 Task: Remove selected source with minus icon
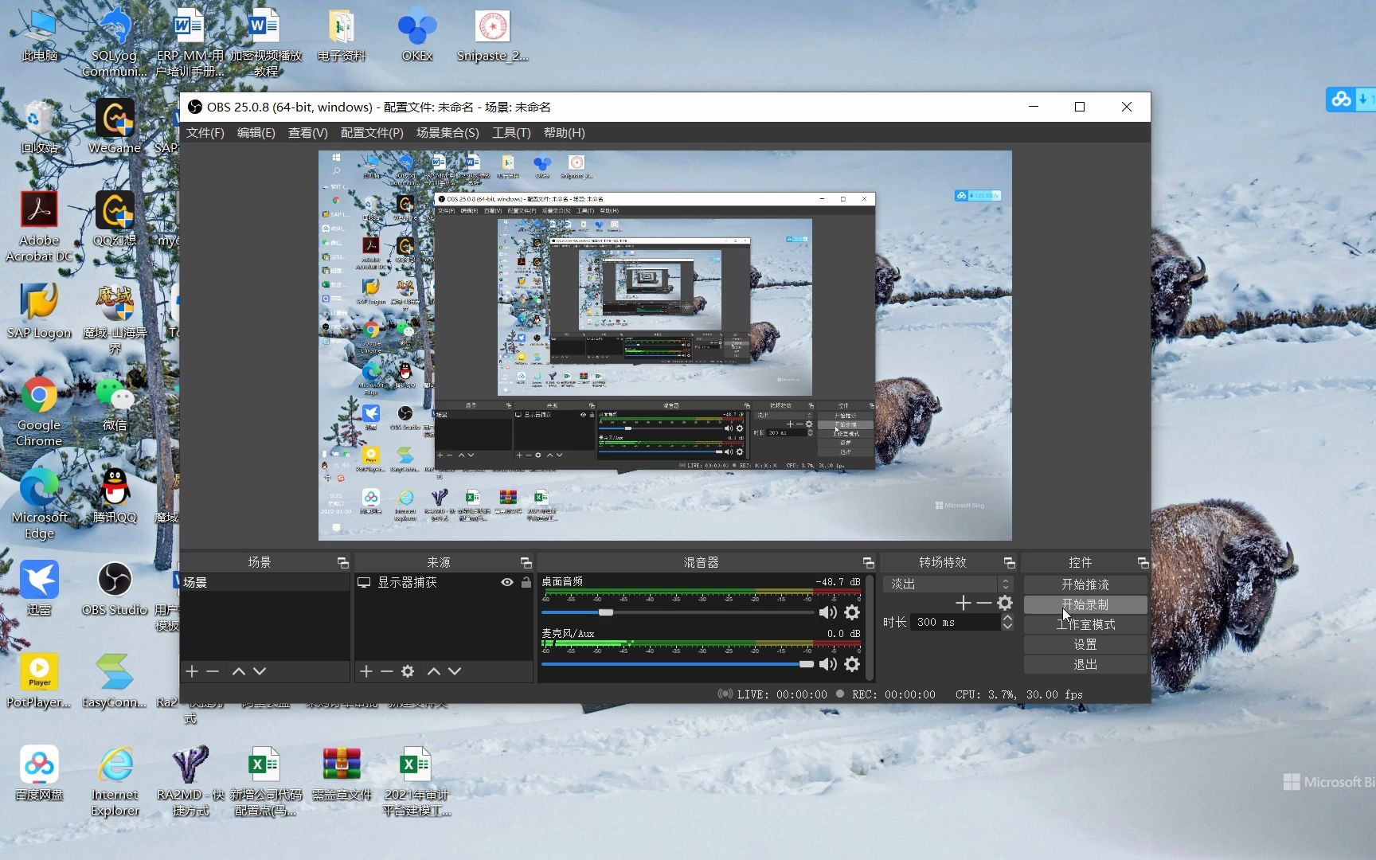387,671
